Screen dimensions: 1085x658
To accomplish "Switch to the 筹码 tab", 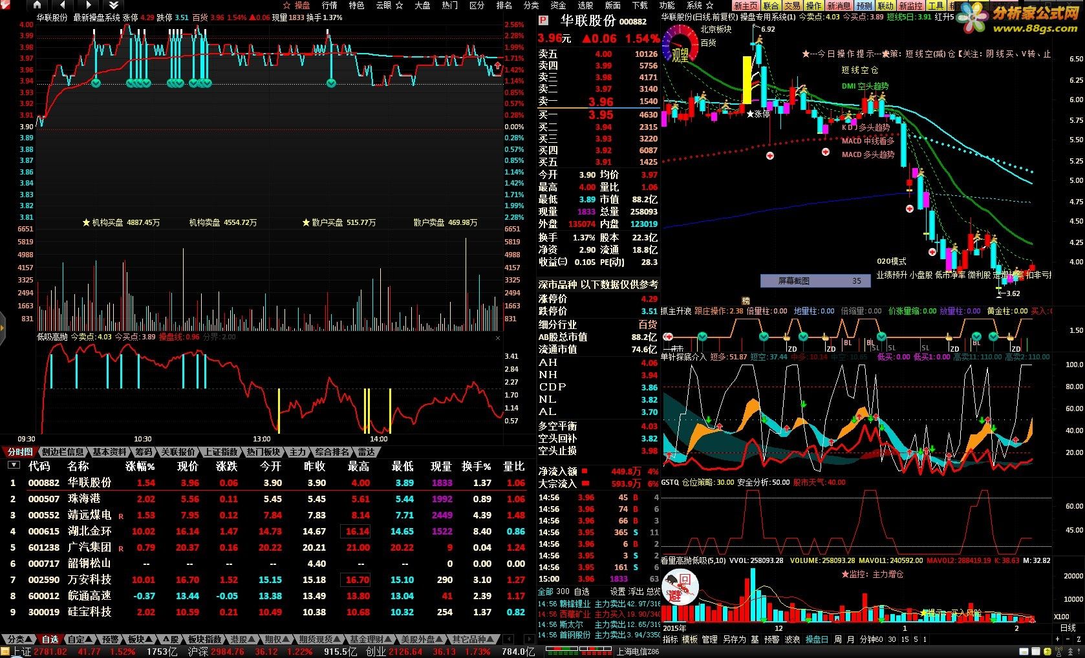I will [x=144, y=452].
